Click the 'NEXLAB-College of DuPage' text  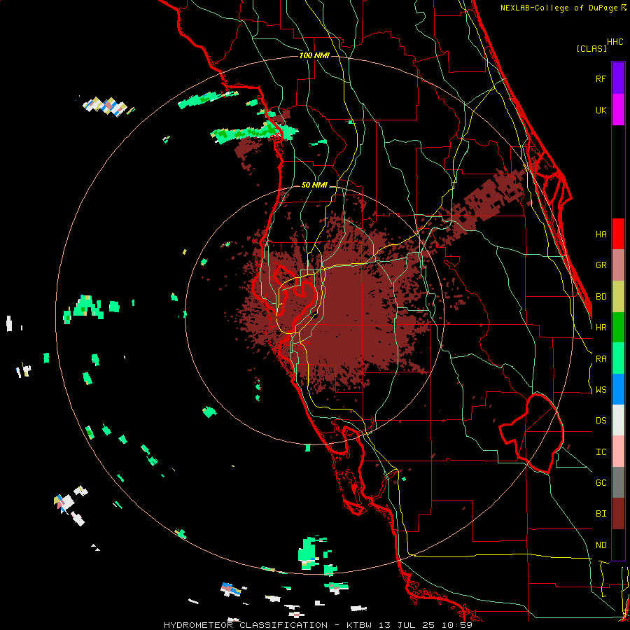coord(559,8)
